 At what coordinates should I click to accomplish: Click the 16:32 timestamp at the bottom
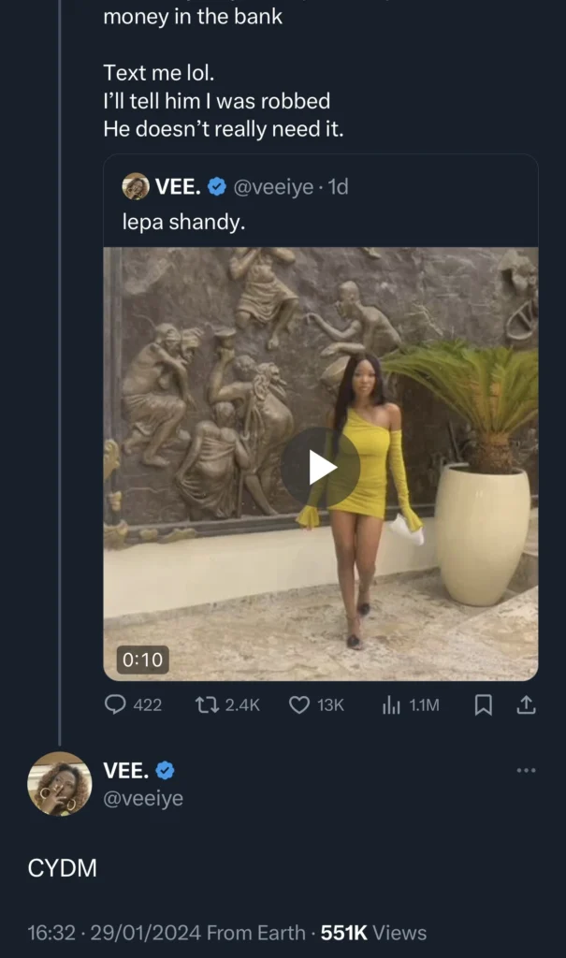coord(51,933)
